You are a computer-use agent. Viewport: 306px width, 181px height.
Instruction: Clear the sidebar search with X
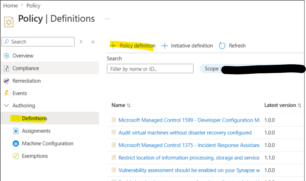tap(81, 42)
